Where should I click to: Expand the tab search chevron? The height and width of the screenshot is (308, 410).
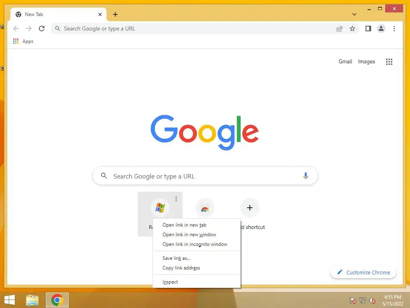coord(354,14)
